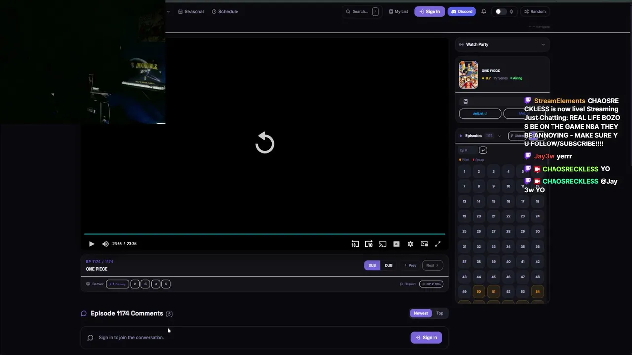Select episode 42 in the grid
Viewport: 632px width, 355px height.
click(x=537, y=262)
